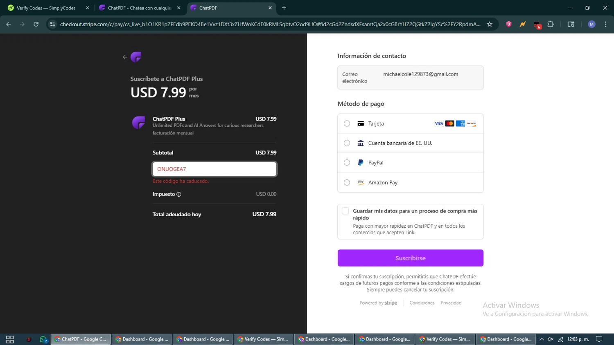Click the PayPal logo icon

click(x=361, y=163)
